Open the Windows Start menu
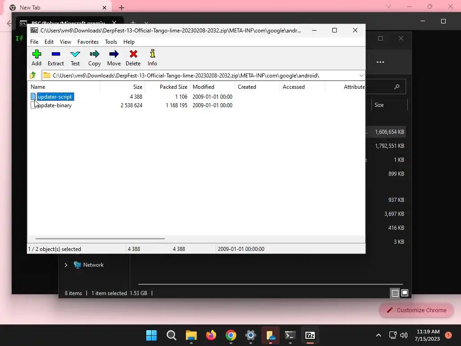This screenshot has height=346, width=461. 152,335
